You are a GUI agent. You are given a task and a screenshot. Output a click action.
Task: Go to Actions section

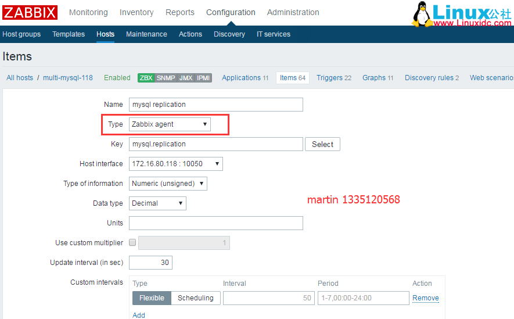(190, 34)
